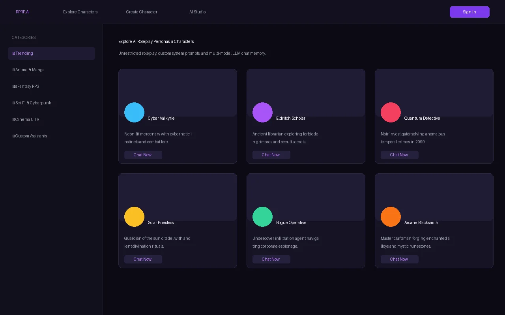Click the Cyber Valkyrie name
The image size is (505, 315).
[x=161, y=118]
